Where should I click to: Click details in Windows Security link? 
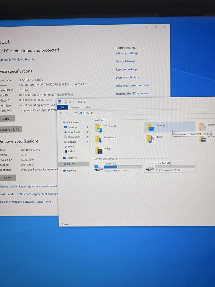click(17, 59)
